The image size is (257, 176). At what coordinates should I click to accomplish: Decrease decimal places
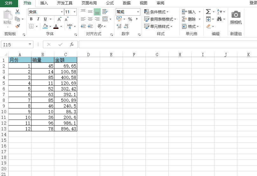click(x=126, y=26)
